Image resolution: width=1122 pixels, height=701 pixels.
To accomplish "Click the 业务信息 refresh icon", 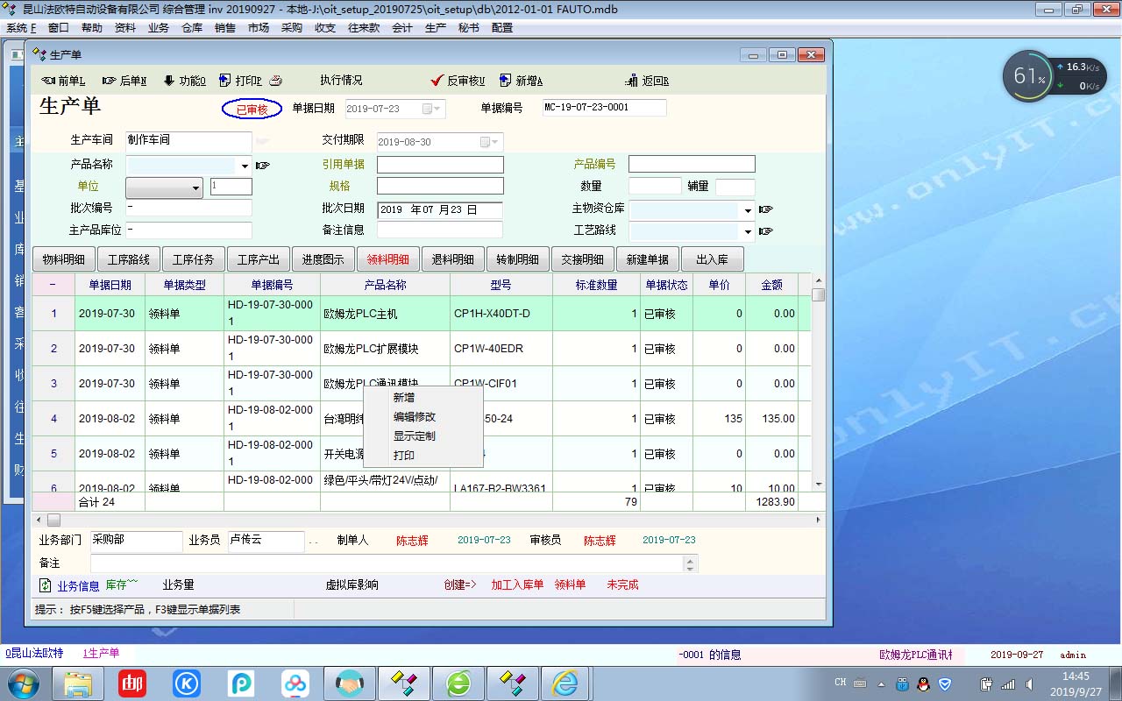I will pyautogui.click(x=46, y=585).
